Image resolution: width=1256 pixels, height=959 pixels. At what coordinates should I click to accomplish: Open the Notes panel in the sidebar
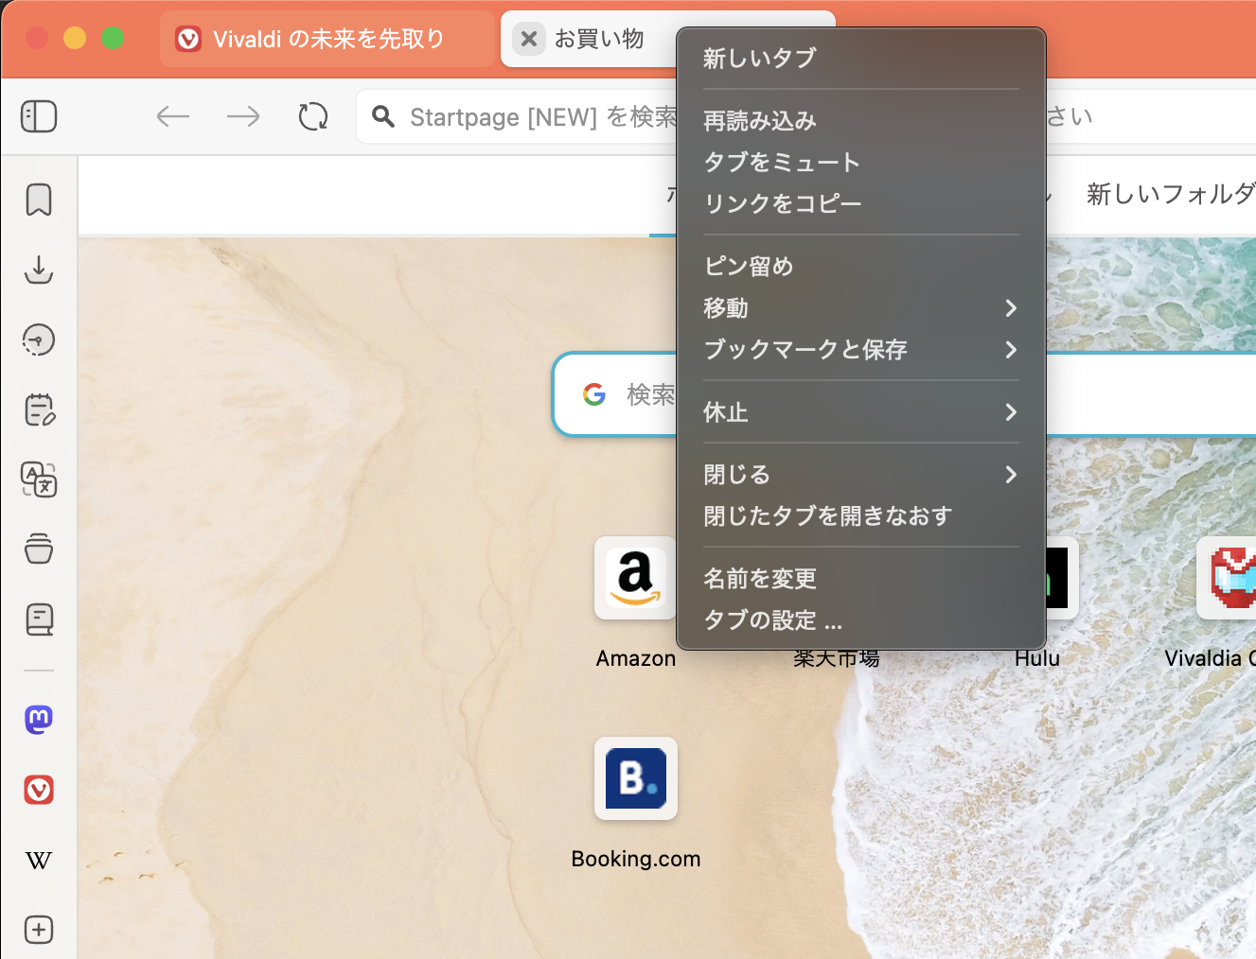(x=38, y=410)
